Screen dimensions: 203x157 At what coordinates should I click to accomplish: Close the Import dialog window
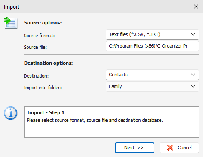coord(196,6)
